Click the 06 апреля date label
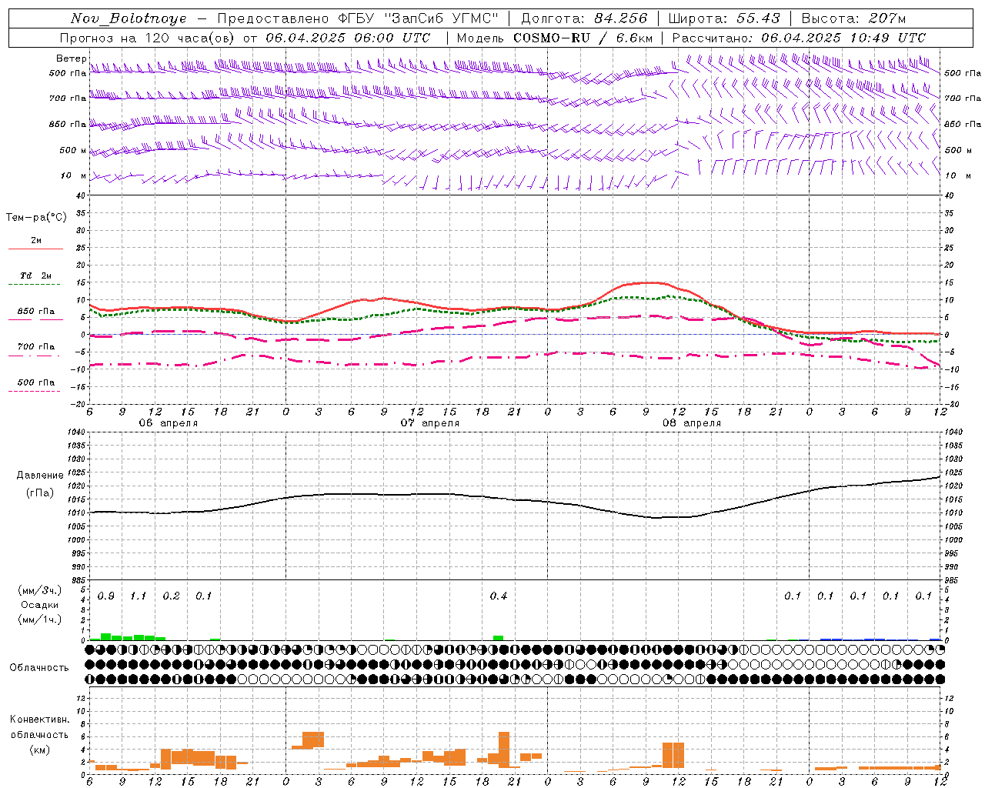Screen dimensions: 985x788 pyautogui.click(x=168, y=423)
